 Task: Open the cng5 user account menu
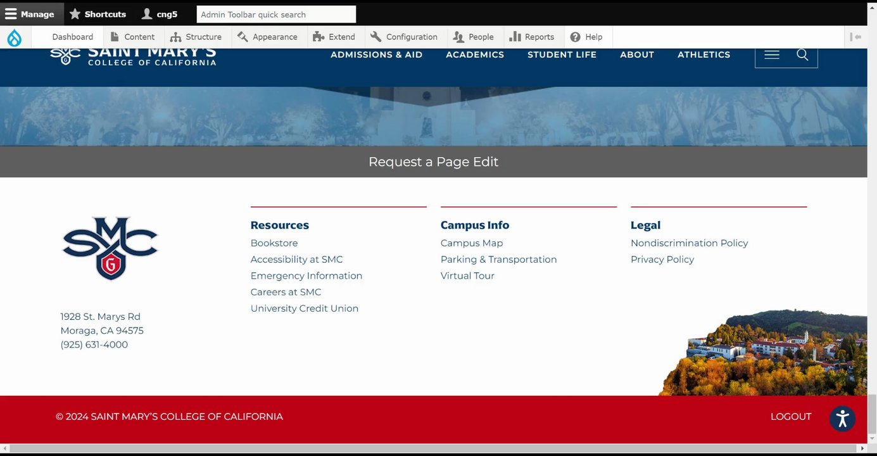pos(160,14)
